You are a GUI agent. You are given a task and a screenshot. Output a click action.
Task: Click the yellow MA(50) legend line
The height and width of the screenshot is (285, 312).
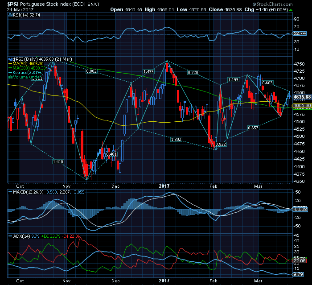tap(11, 64)
